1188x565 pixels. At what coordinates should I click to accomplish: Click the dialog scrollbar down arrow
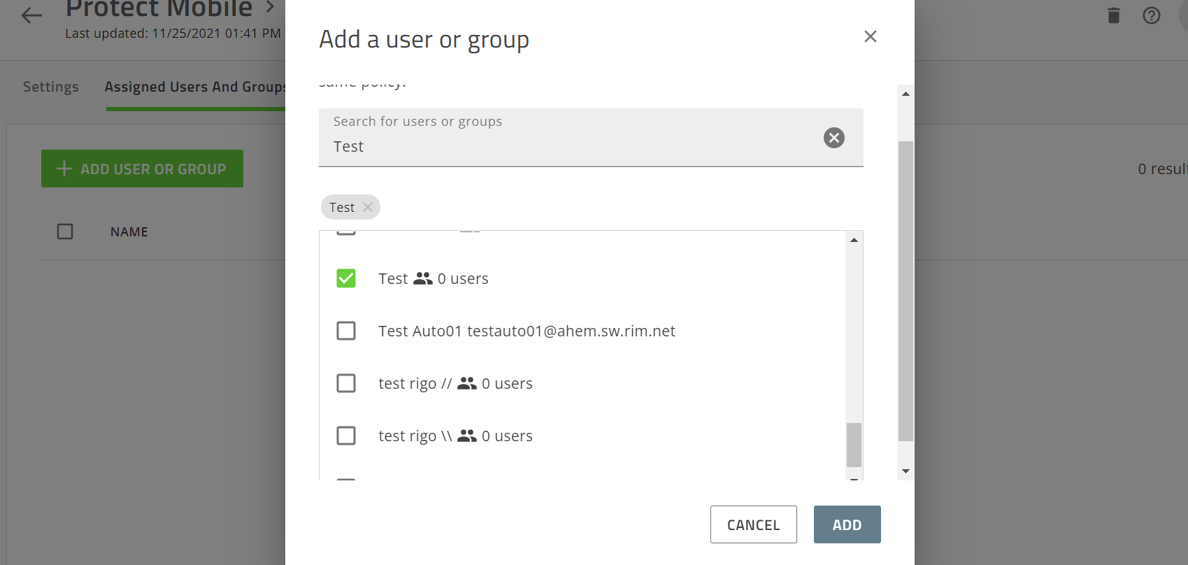point(906,471)
